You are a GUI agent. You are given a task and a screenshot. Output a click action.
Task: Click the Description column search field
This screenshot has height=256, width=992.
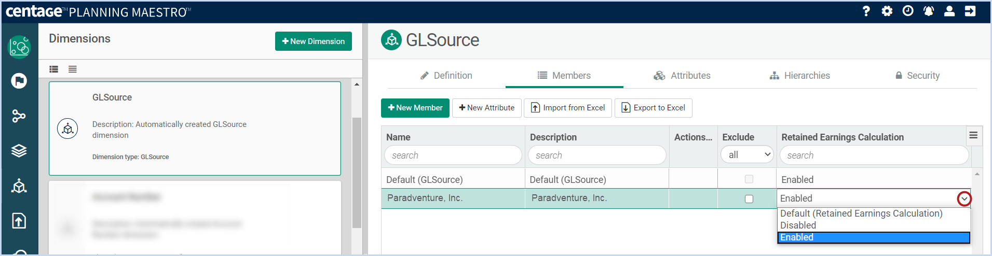pyautogui.click(x=597, y=155)
